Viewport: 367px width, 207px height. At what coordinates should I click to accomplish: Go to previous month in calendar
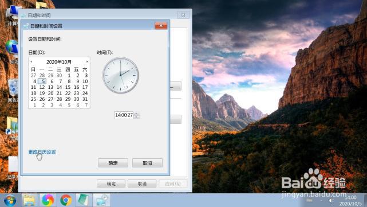[31, 62]
